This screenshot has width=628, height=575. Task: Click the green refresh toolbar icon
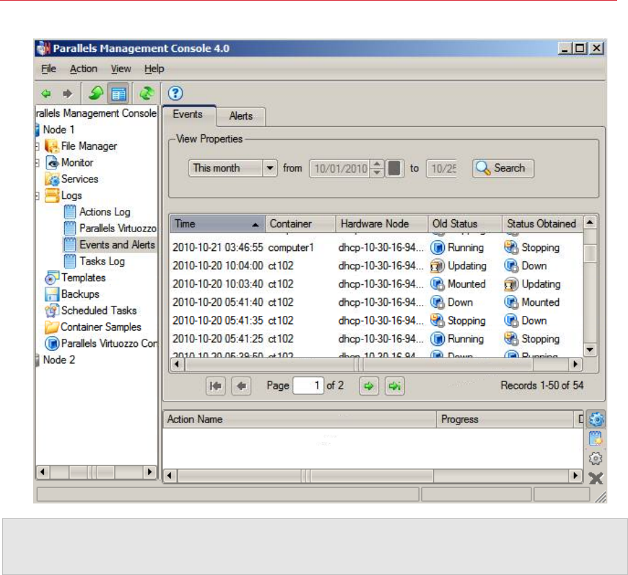pos(147,94)
